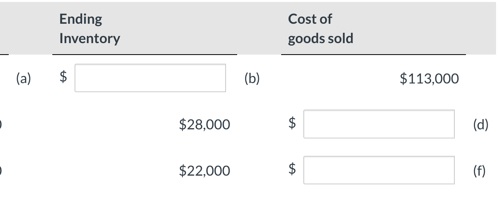Click the "Cost of" header text
This screenshot has height=197, width=502.
[310, 19]
